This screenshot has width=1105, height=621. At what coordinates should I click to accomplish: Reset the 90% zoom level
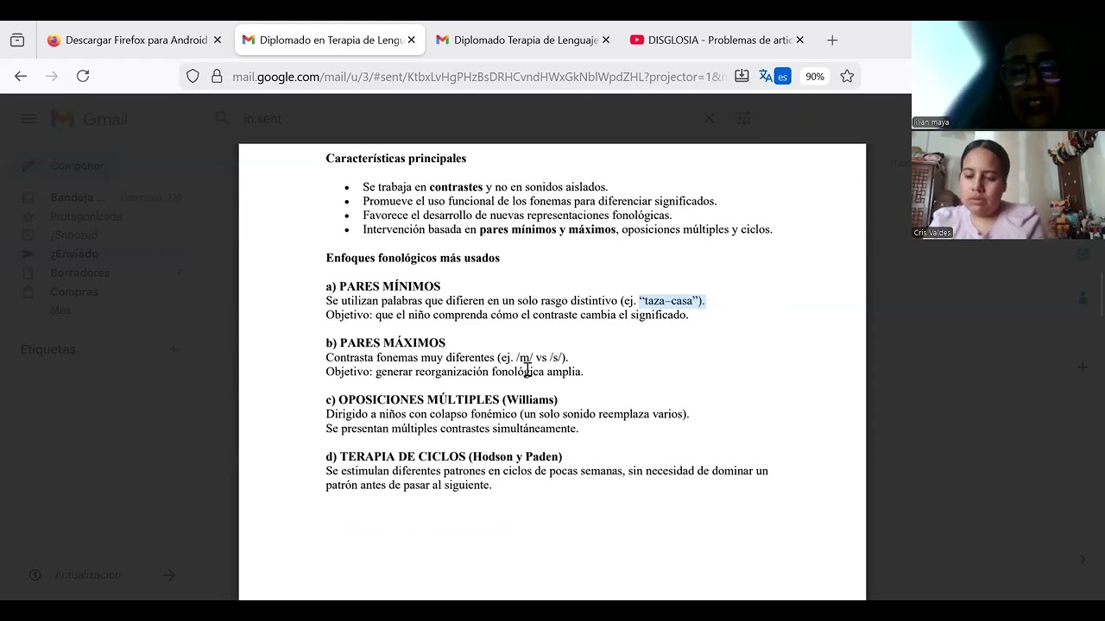814,77
